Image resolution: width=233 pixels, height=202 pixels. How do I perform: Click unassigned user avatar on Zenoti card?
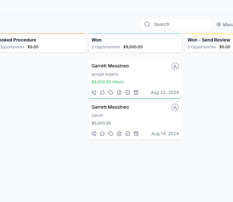click(x=175, y=108)
